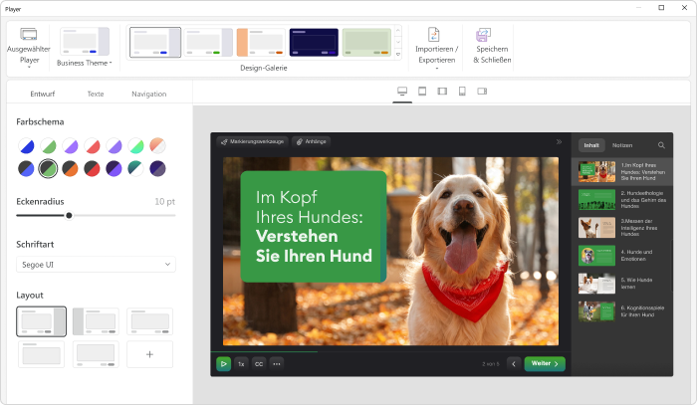697x405 pixels.
Task: Open the more options ellipsis button
Action: (x=277, y=364)
